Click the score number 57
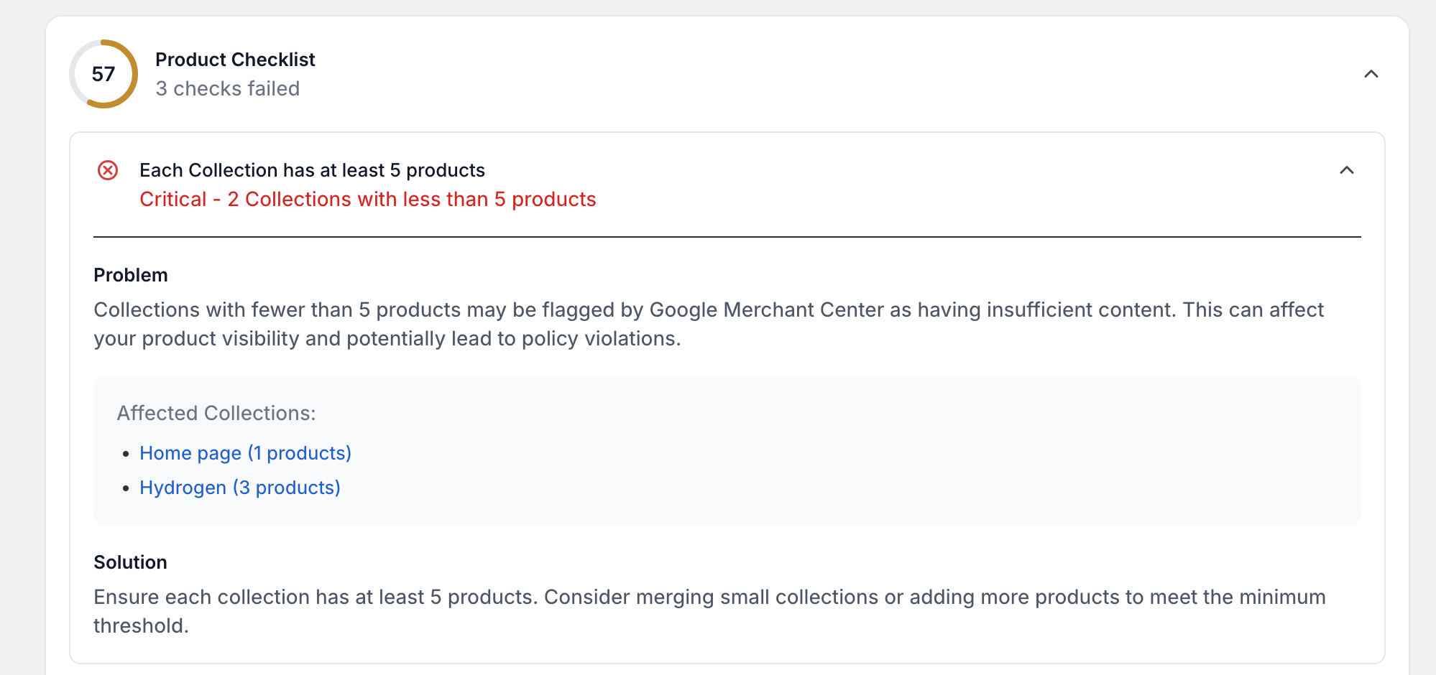 pyautogui.click(x=103, y=74)
